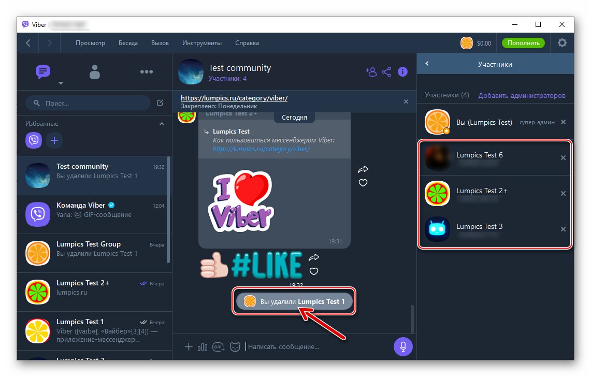Open Команда Viber chat
This screenshot has height=377, width=591.
click(95, 214)
